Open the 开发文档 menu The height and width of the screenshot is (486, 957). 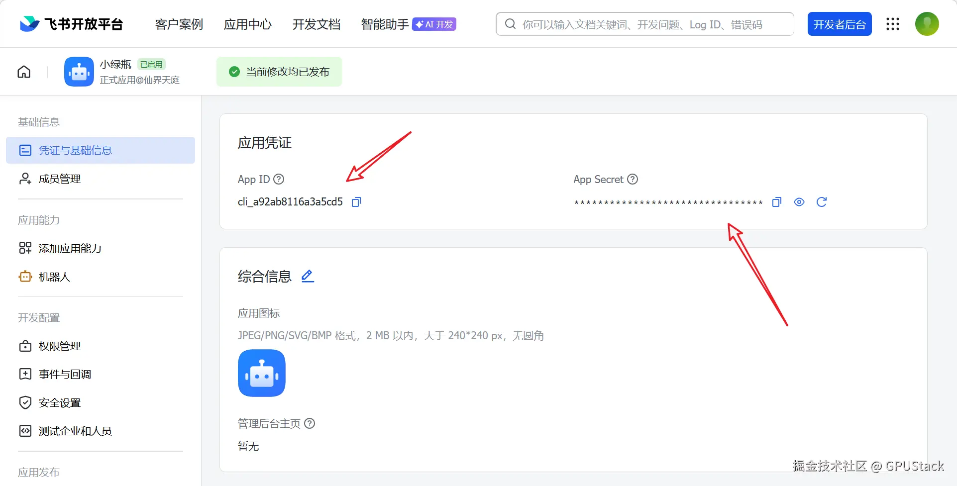click(x=317, y=24)
